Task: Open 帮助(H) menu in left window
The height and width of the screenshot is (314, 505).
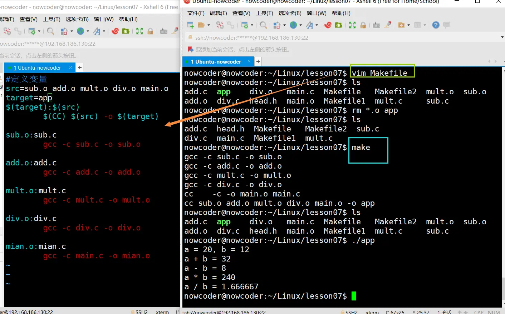Action: coord(128,19)
